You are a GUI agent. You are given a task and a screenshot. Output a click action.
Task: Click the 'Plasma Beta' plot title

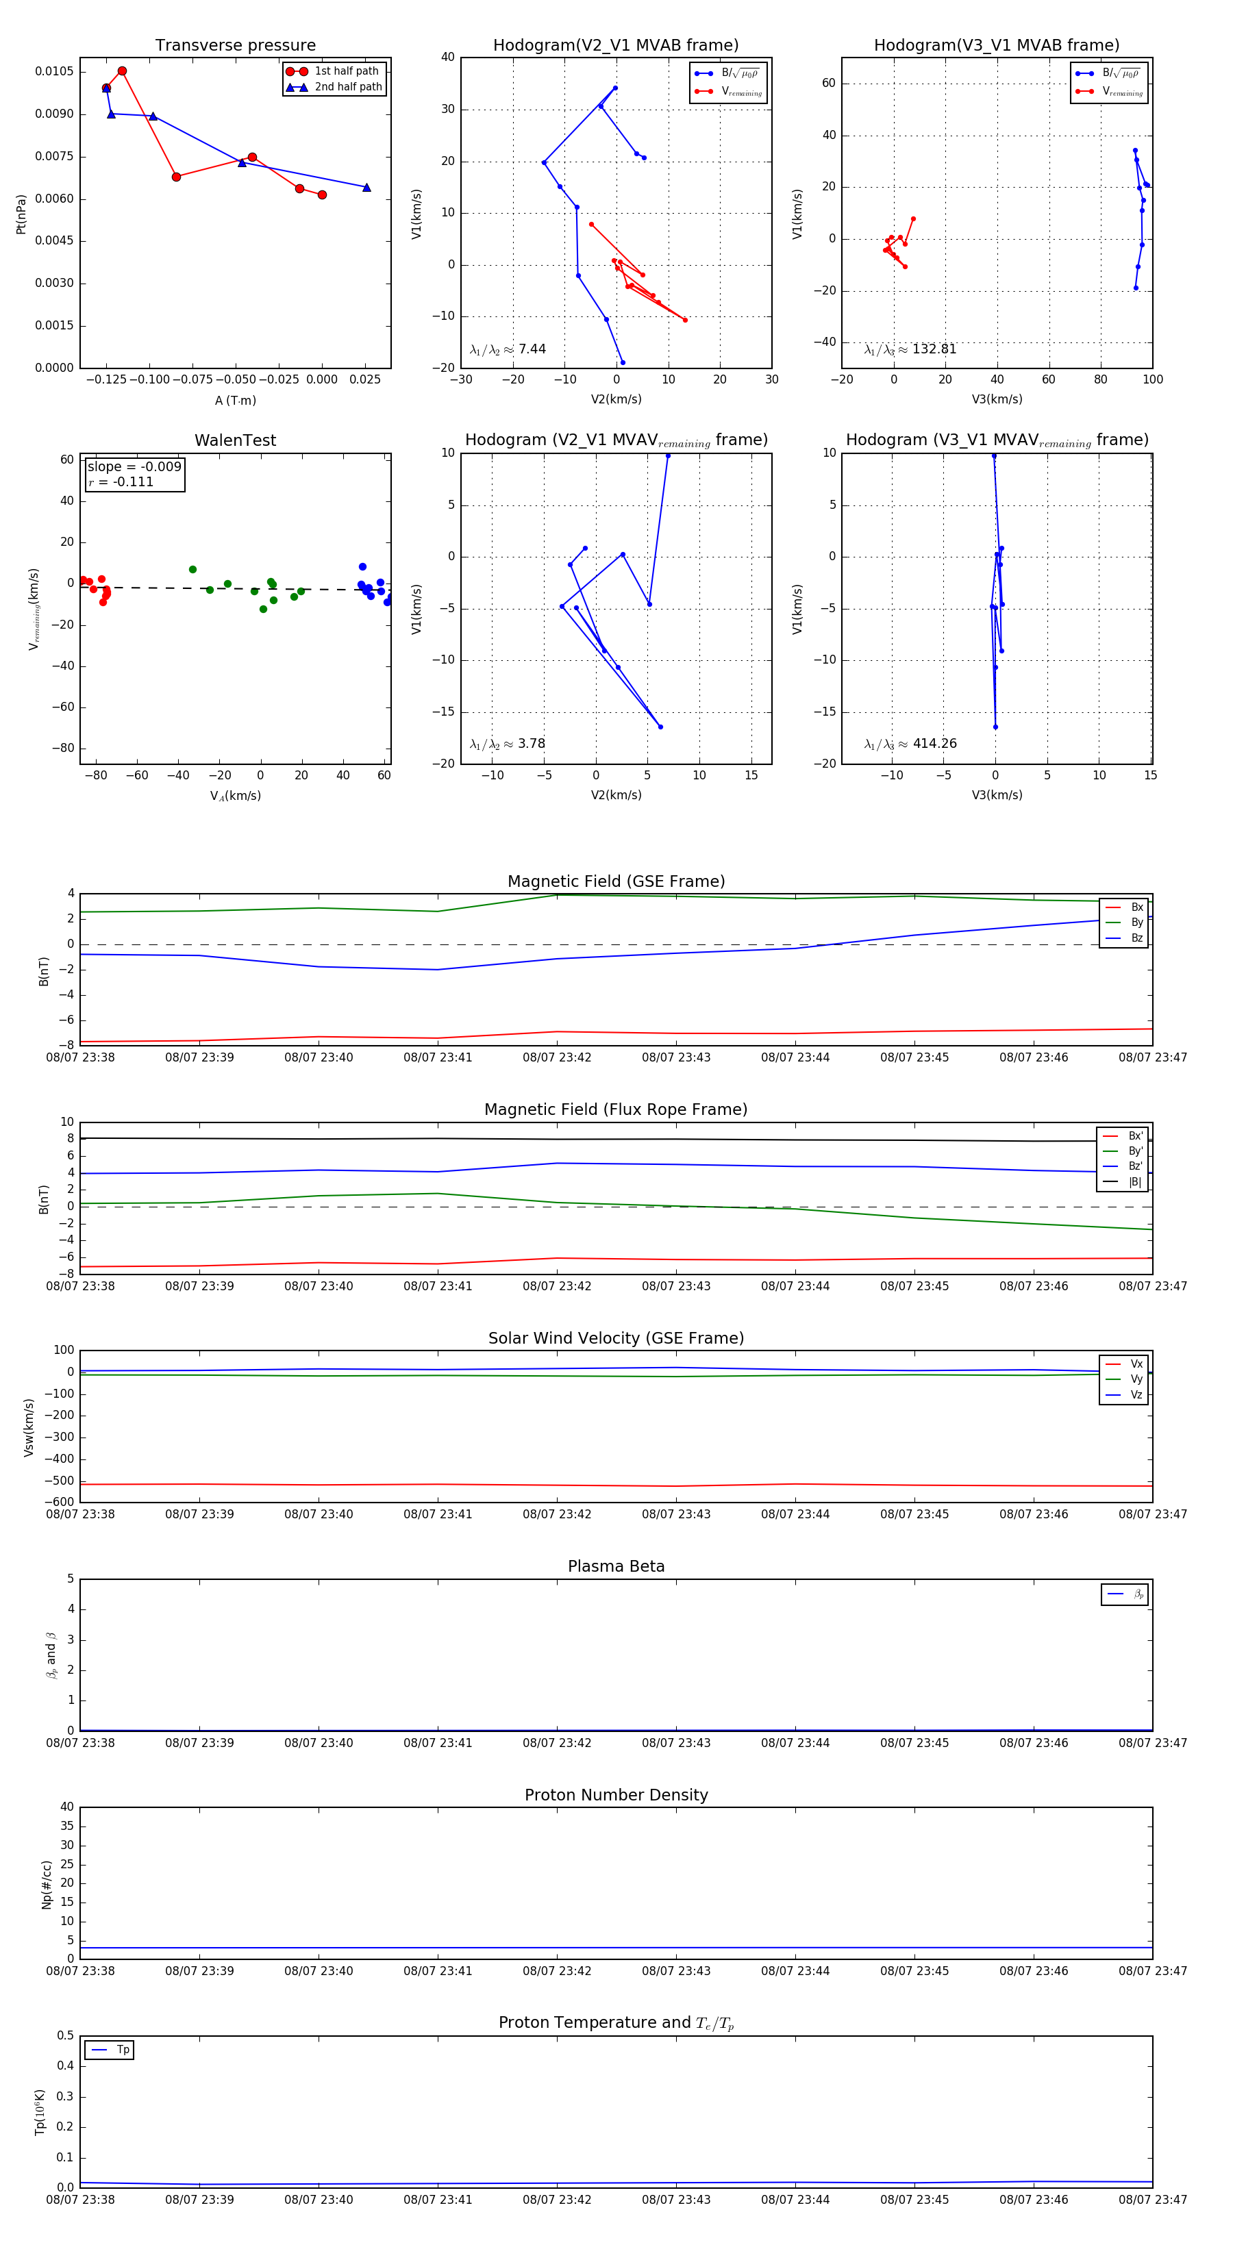(x=616, y=1566)
